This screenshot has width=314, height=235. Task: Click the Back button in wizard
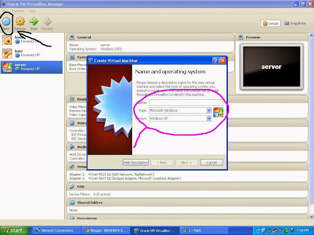(x=162, y=163)
